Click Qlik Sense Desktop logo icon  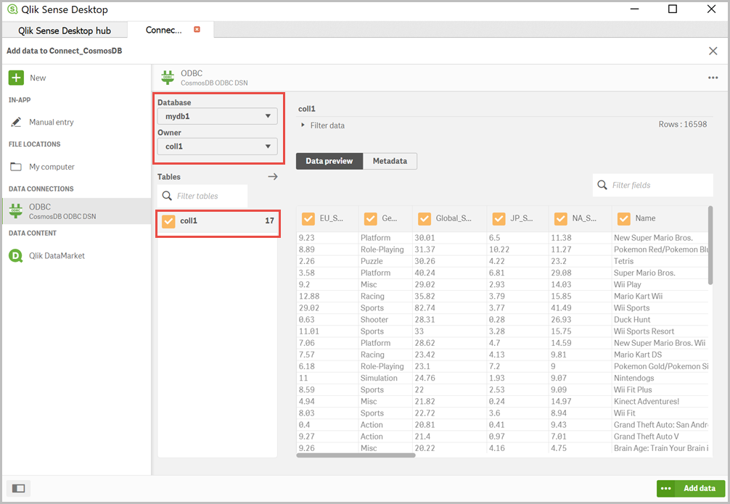12,9
